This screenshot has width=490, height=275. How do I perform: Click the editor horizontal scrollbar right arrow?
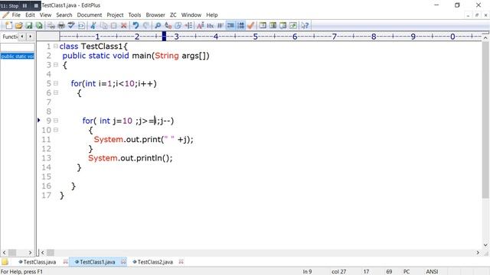tap(478, 252)
